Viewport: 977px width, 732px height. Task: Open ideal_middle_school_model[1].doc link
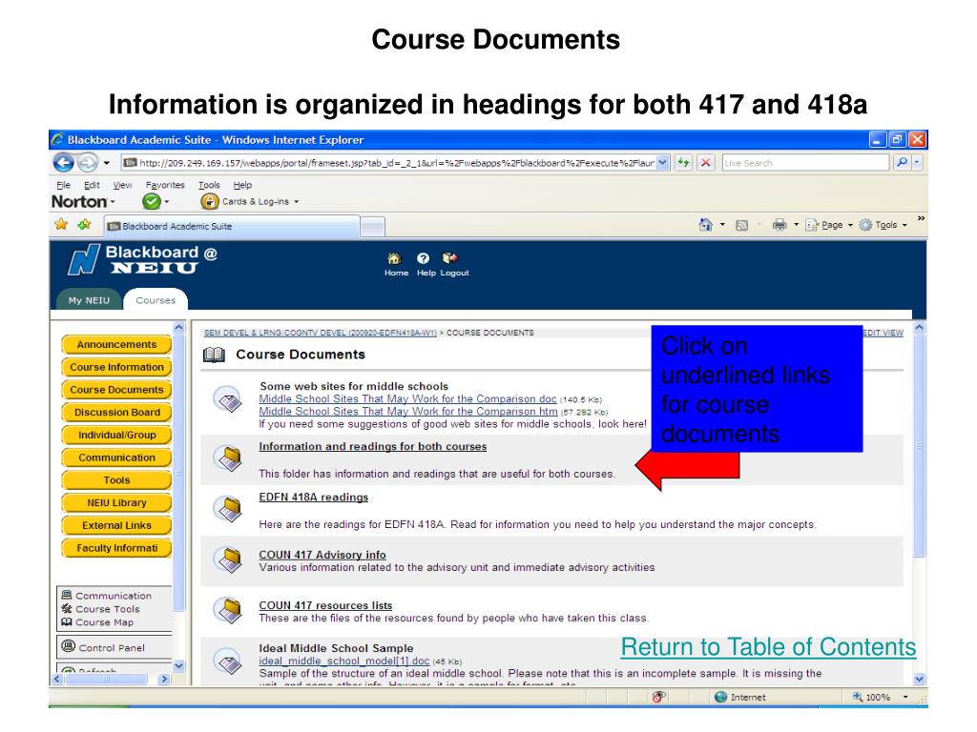tap(343, 661)
